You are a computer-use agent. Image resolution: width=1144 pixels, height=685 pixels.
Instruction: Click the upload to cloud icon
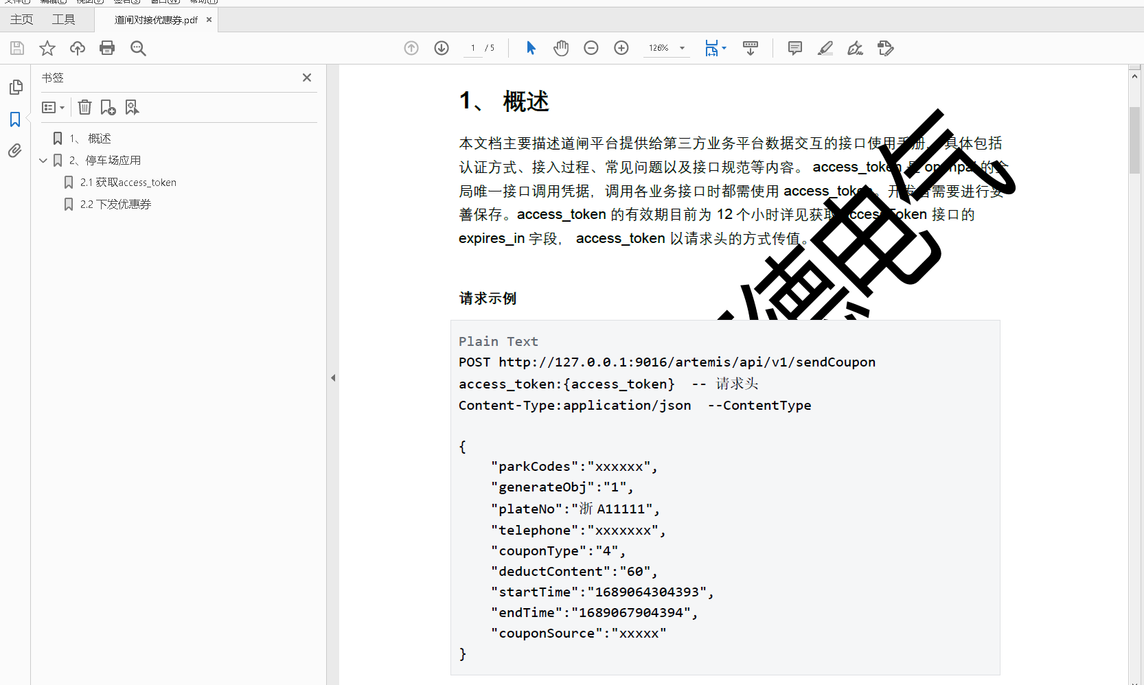click(x=78, y=48)
